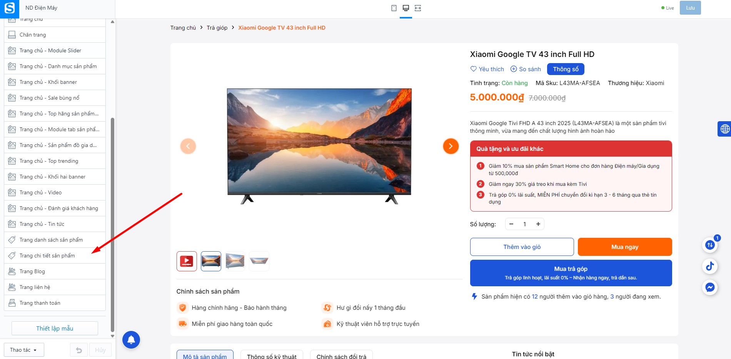Image resolution: width=731 pixels, height=359 pixels.
Task: Open Trang chủ - Top trending section
Action: (x=55, y=161)
